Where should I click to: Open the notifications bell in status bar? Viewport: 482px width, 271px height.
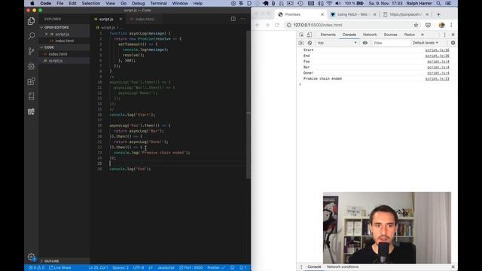[x=243, y=268]
